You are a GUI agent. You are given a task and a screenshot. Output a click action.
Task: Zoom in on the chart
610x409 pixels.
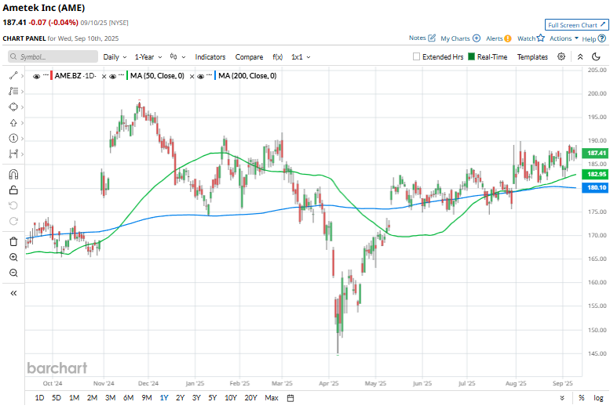pyautogui.click(x=13, y=257)
